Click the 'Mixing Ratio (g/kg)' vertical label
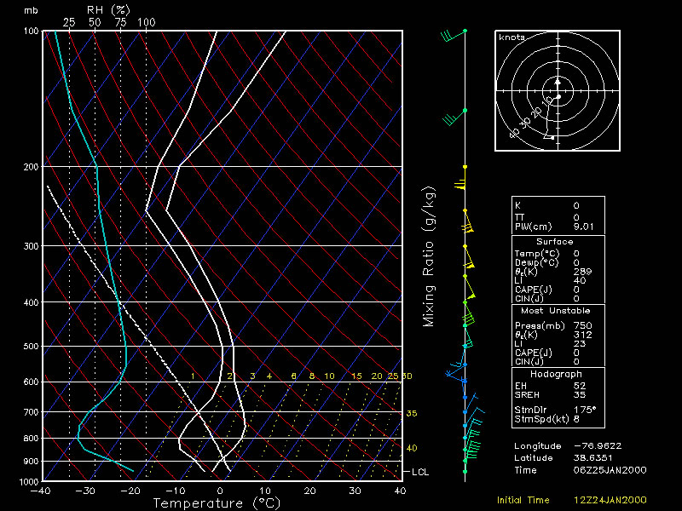This screenshot has height=511, width=682. [429, 256]
